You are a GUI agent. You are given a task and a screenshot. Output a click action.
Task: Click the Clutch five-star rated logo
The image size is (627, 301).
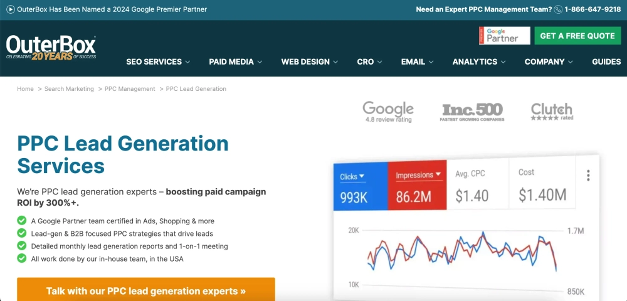(x=552, y=112)
